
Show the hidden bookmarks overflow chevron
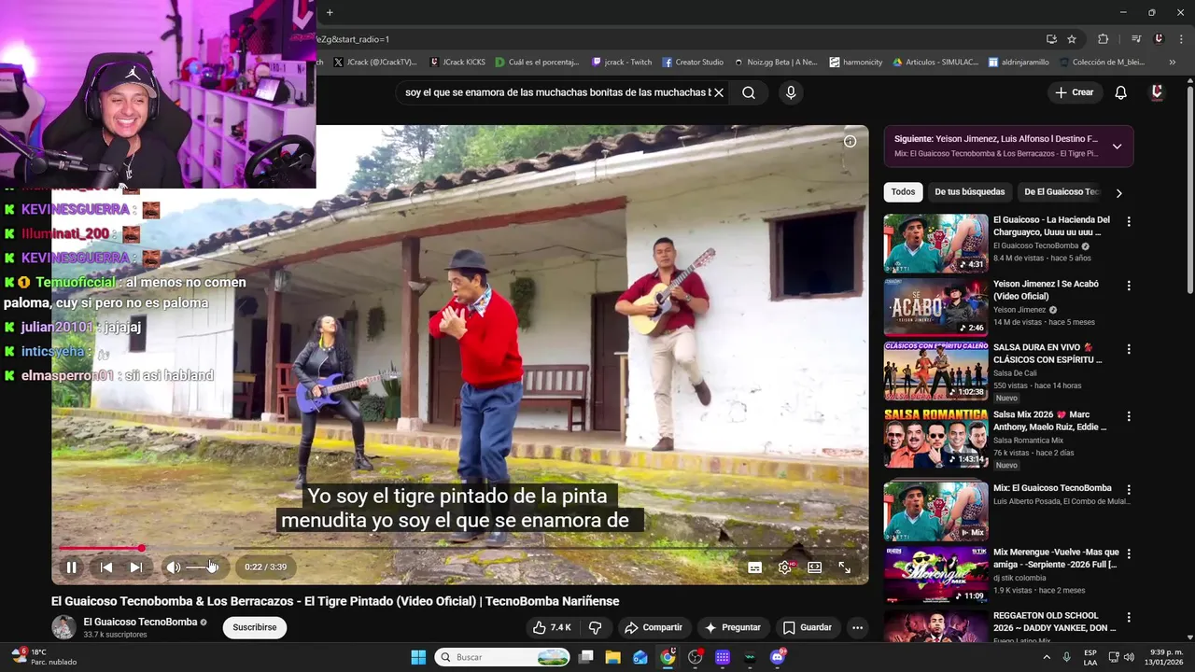pyautogui.click(x=1172, y=63)
